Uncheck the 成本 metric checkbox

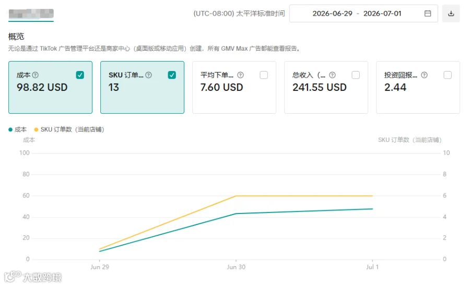coord(80,75)
